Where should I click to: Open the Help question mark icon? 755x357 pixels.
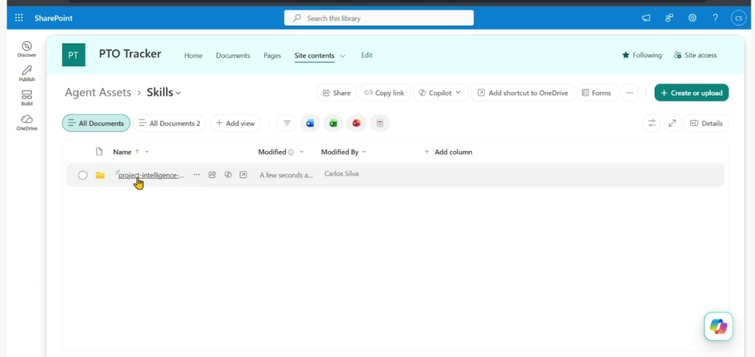pos(715,18)
